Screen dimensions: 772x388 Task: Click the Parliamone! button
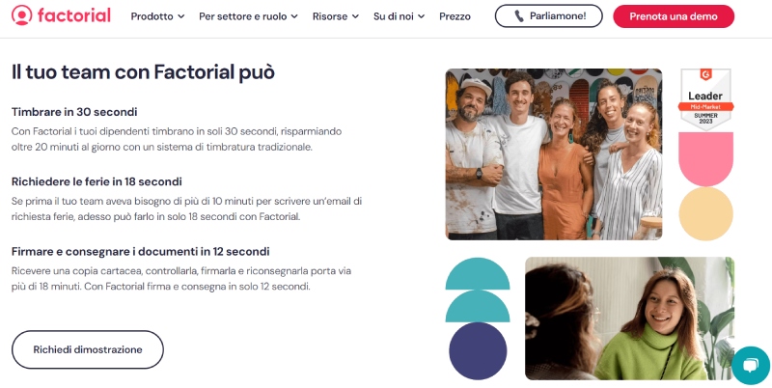(548, 16)
